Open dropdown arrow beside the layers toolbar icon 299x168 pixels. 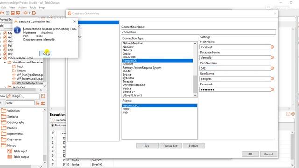tap(30, 13)
